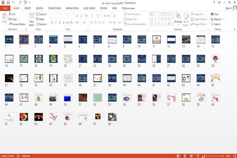Collapse the ribbon with the caret
This screenshot has width=237, height=158.
pyautogui.click(x=235, y=29)
